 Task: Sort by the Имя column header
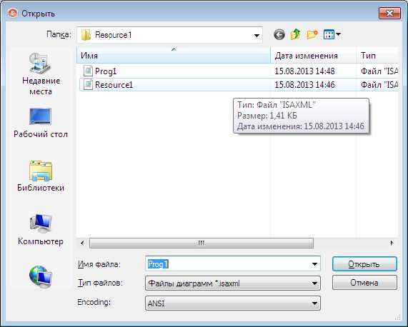tap(174, 56)
